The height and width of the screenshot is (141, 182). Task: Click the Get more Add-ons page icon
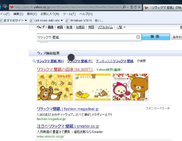[x=31, y=20]
